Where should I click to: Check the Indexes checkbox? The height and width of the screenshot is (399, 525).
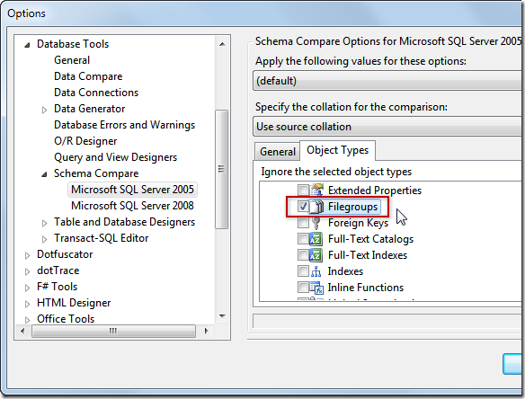(x=303, y=271)
